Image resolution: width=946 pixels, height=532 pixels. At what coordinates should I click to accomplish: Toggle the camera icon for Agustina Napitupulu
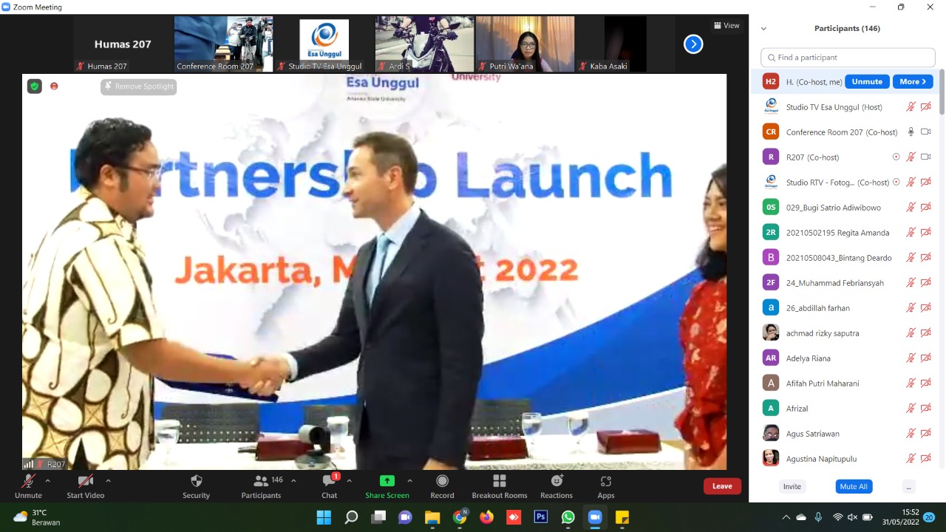pyautogui.click(x=925, y=459)
